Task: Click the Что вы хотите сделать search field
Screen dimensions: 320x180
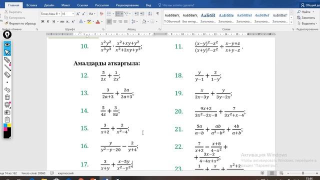Action: [178, 5]
